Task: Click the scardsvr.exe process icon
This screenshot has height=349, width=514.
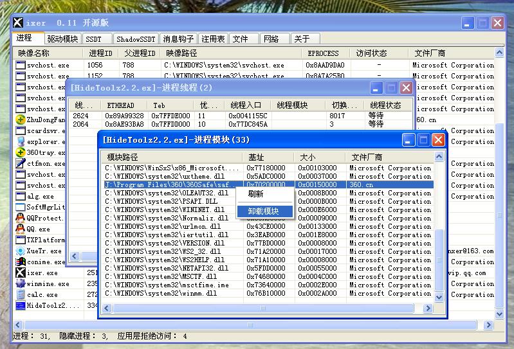Action: 21,130
